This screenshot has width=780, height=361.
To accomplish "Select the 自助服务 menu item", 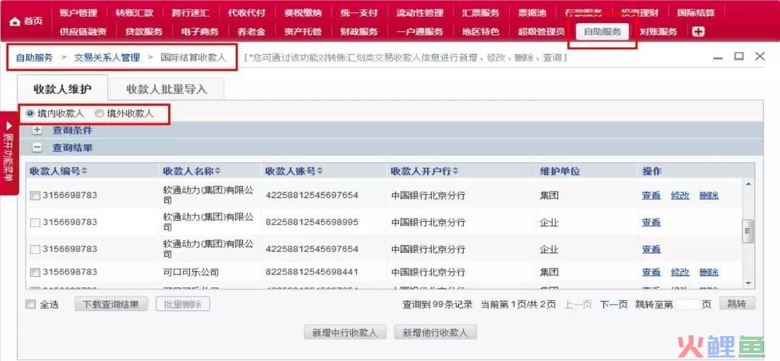I will pyautogui.click(x=602, y=32).
